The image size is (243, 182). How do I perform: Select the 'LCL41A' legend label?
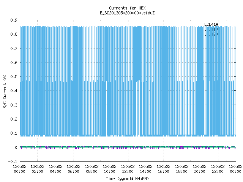[x=211, y=24]
